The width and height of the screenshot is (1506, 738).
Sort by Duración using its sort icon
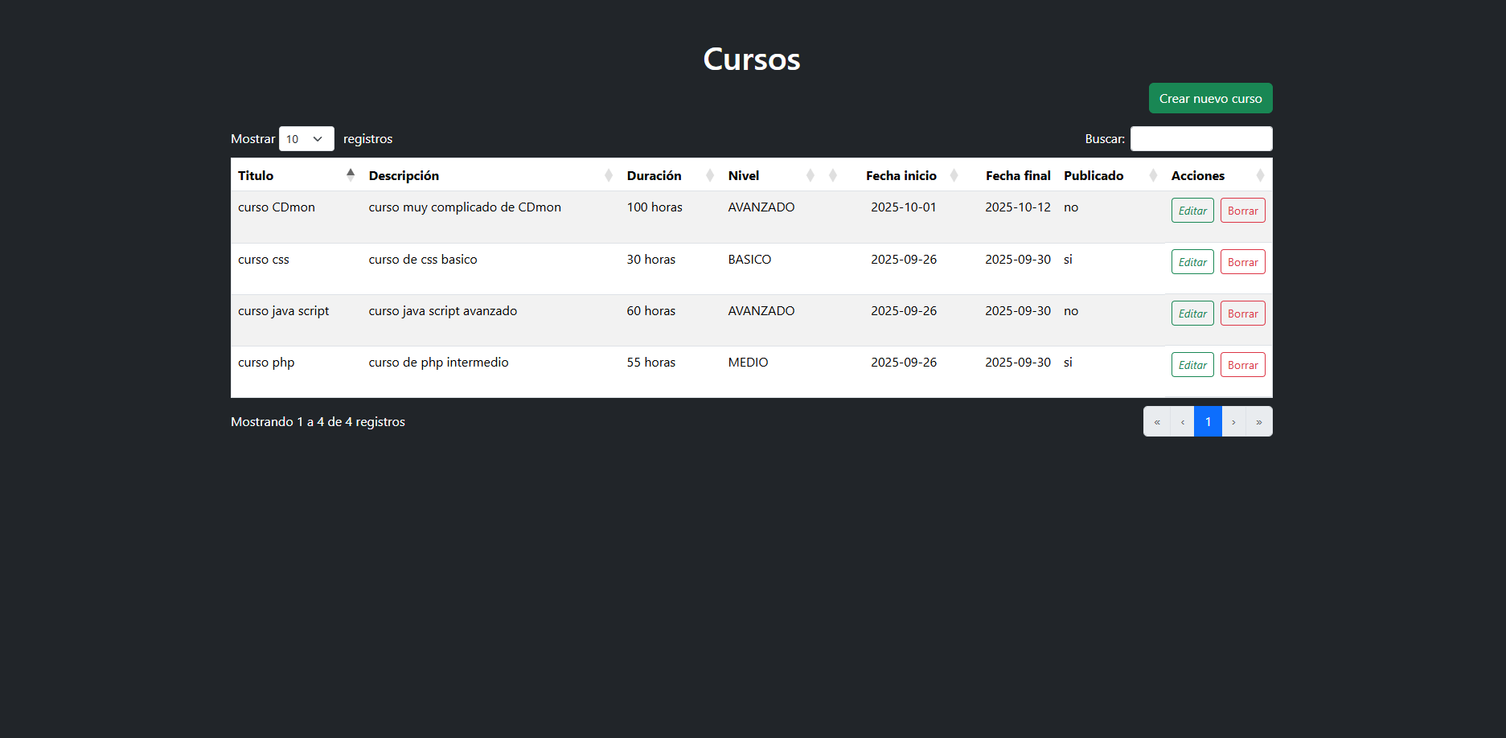(710, 175)
